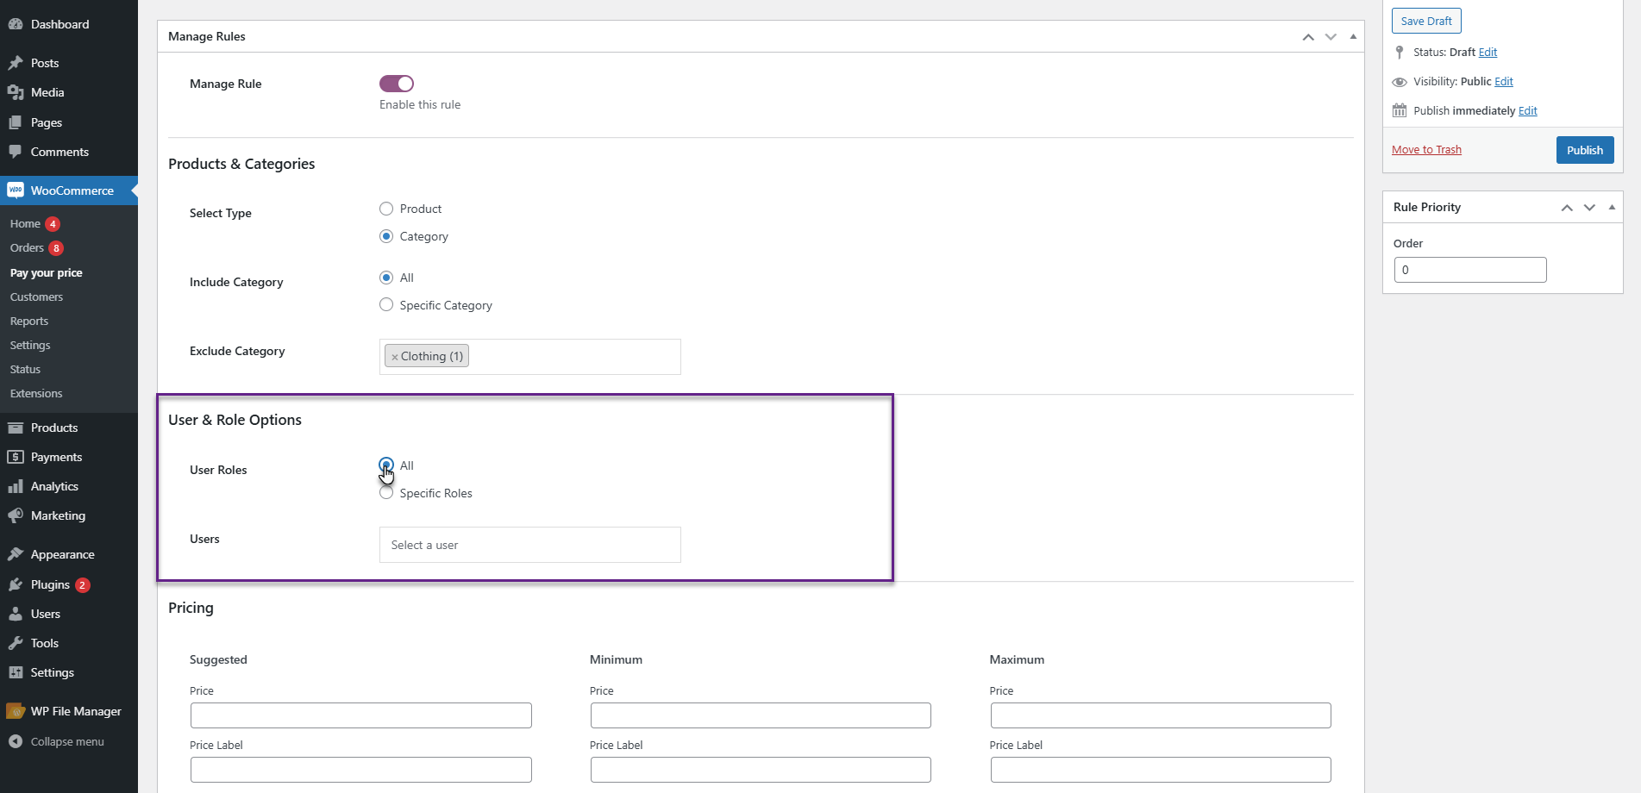Image resolution: width=1641 pixels, height=793 pixels.
Task: Move Rule Priority panel up
Action: 1567,208
